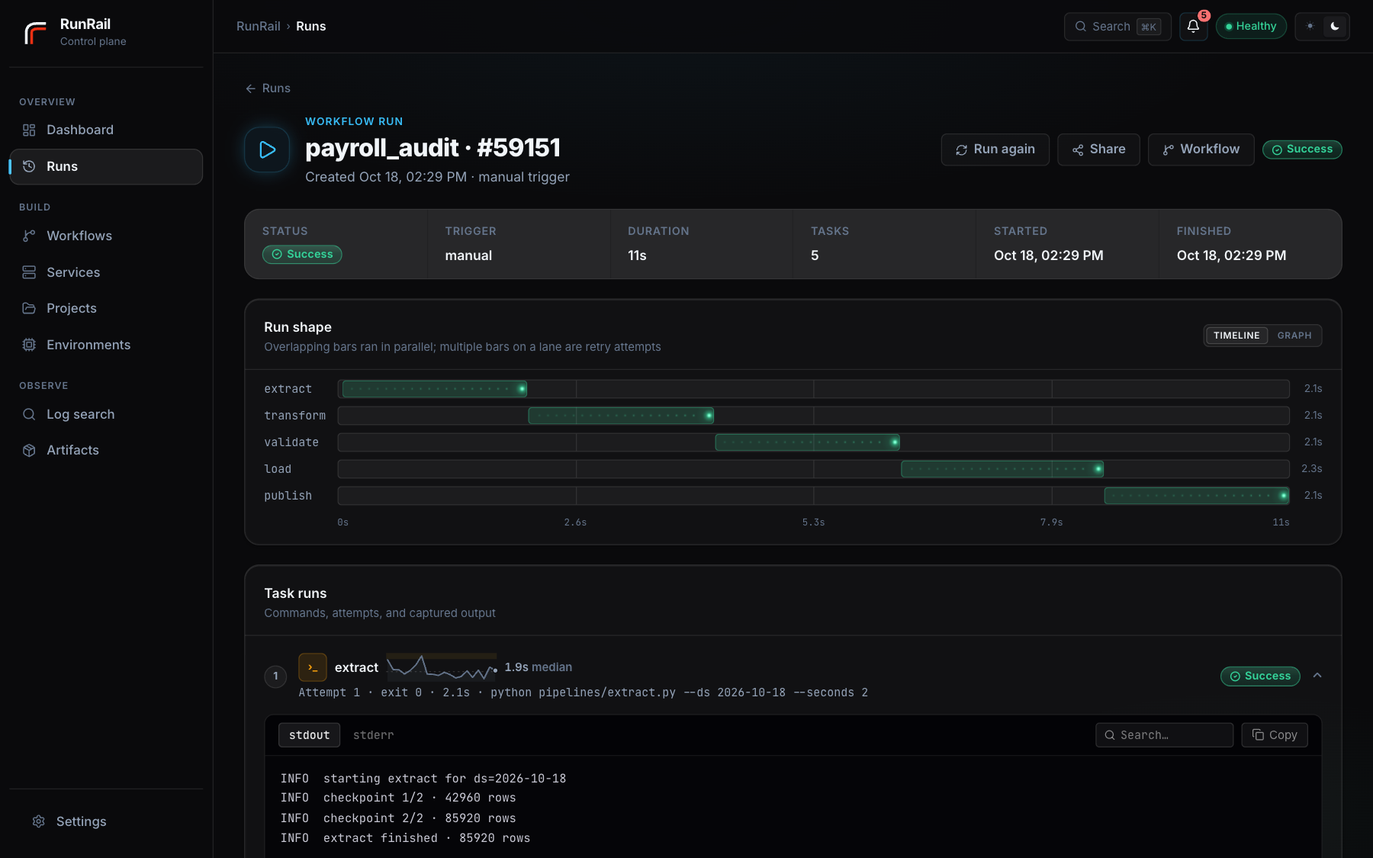Image resolution: width=1373 pixels, height=858 pixels.
Task: Open Artifacts in the sidebar
Action: point(106,450)
